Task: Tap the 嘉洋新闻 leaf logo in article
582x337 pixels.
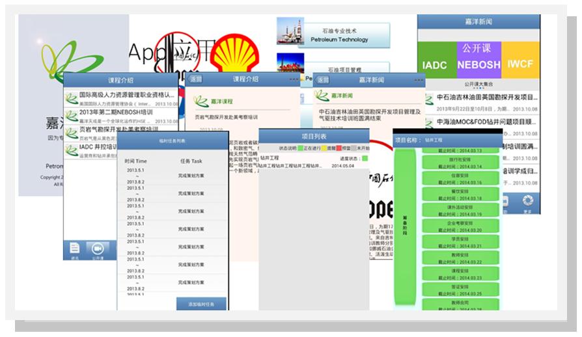Action: coord(322,96)
